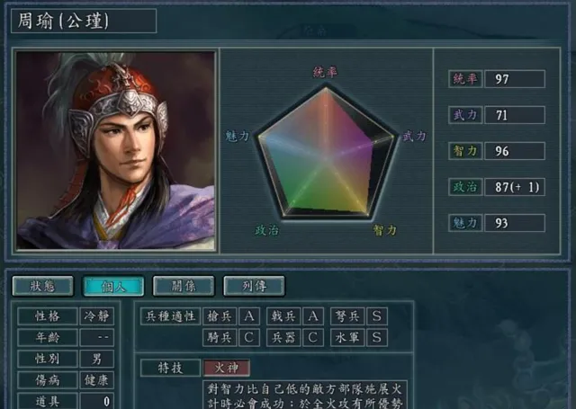Click the 性格 冷靜 personality value

click(x=96, y=316)
